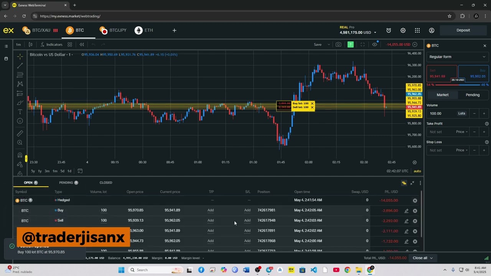Image resolution: width=491 pixels, height=276 pixels.
Task: Open the emoji icons tool
Action: [x=20, y=121]
